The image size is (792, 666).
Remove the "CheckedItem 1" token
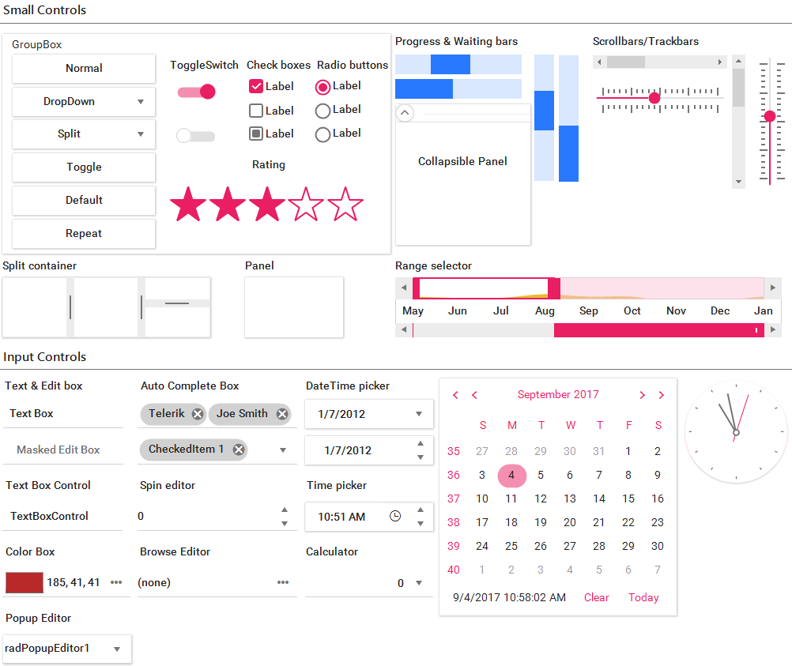pos(239,449)
